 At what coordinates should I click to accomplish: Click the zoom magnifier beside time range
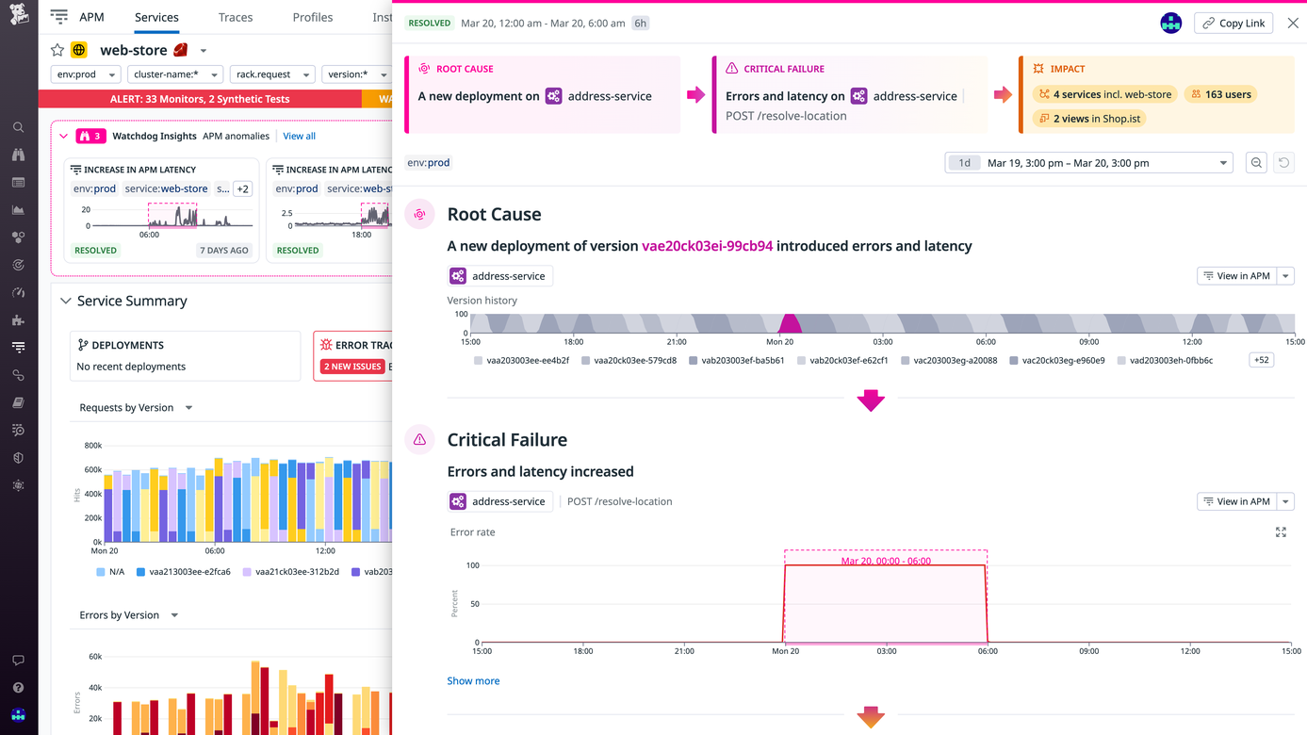pyautogui.click(x=1256, y=163)
